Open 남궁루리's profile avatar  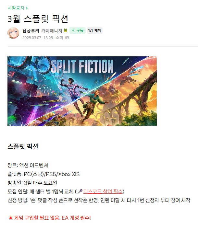coord(13,33)
